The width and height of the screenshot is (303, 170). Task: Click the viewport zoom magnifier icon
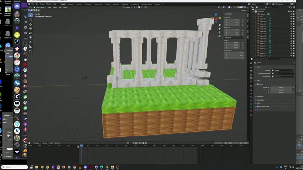[219, 25]
